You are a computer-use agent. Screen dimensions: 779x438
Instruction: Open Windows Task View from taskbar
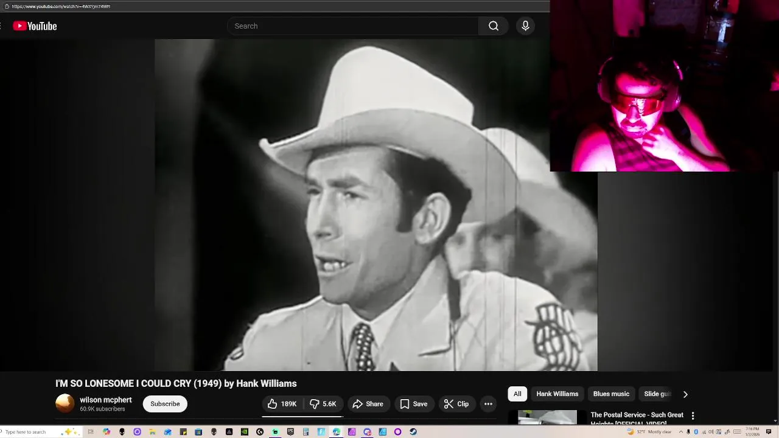[x=91, y=432]
